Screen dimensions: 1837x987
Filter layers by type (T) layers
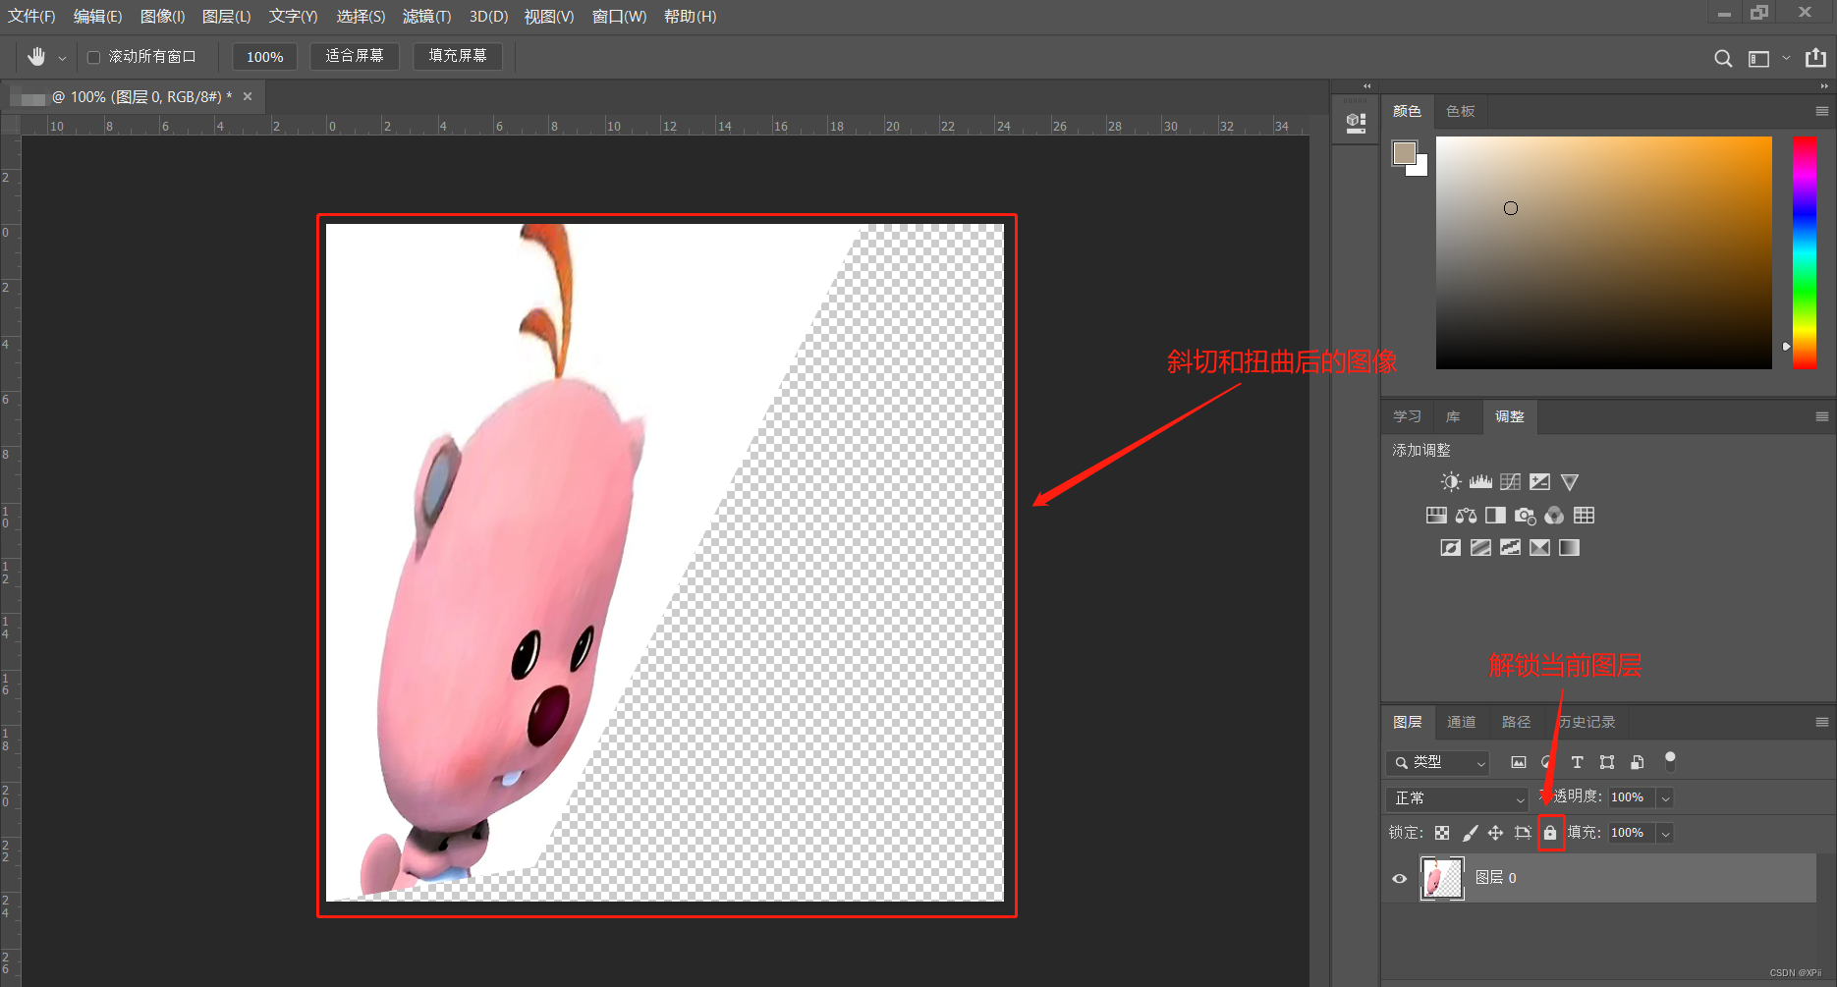[x=1578, y=762]
